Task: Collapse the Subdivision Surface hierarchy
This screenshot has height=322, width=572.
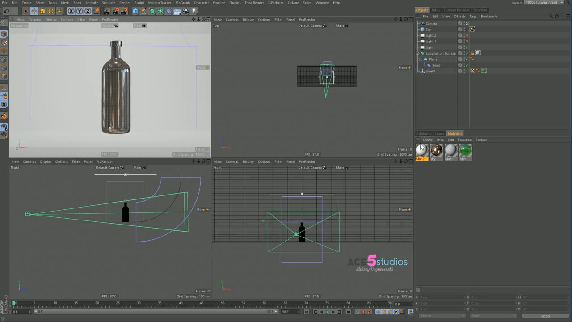Action: (x=417, y=53)
